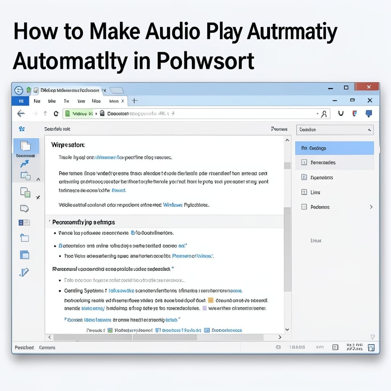Click the lofksovake link

(x=121, y=291)
